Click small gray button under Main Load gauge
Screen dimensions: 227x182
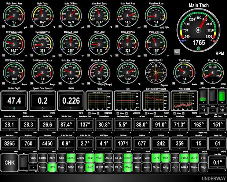pyautogui.click(x=88, y=55)
